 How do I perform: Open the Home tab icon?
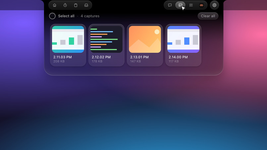click(x=54, y=5)
